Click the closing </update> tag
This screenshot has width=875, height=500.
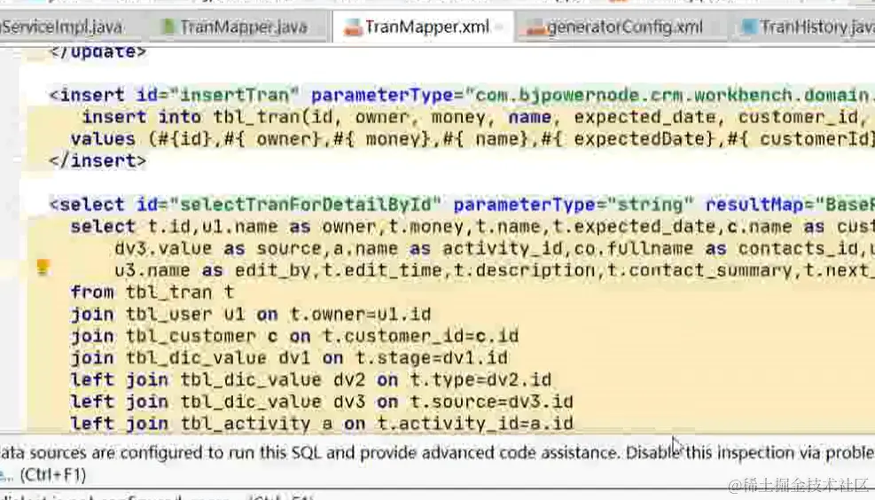tap(98, 52)
